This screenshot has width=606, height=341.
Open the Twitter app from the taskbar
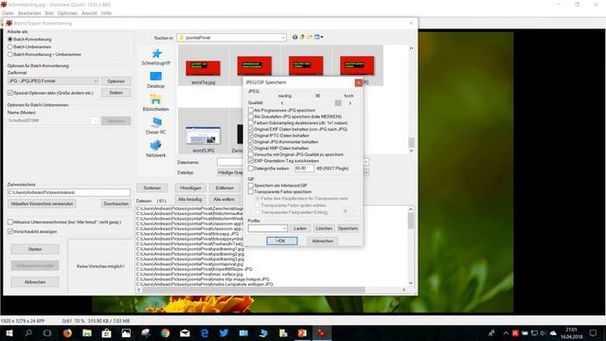pyautogui.click(x=223, y=332)
